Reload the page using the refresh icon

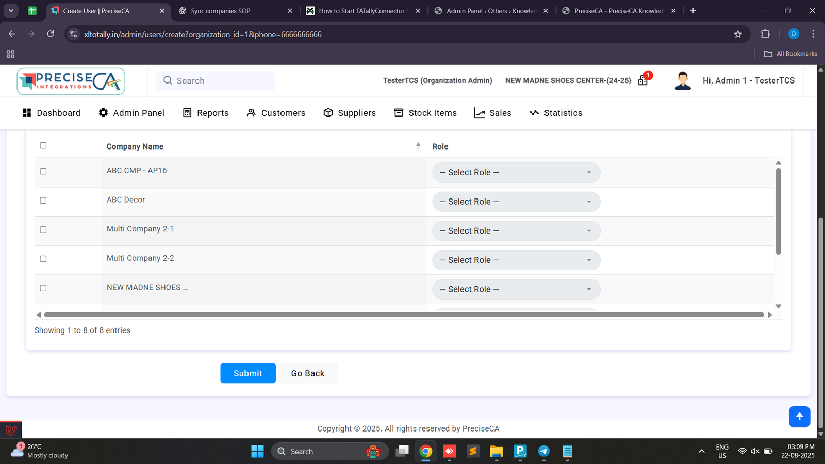[x=51, y=34]
